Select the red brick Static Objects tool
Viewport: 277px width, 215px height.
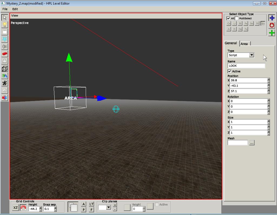[5, 54]
